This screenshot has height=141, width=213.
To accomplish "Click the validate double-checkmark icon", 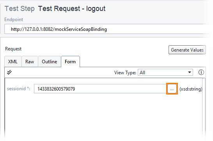I will pyautogui.click(x=9, y=72).
